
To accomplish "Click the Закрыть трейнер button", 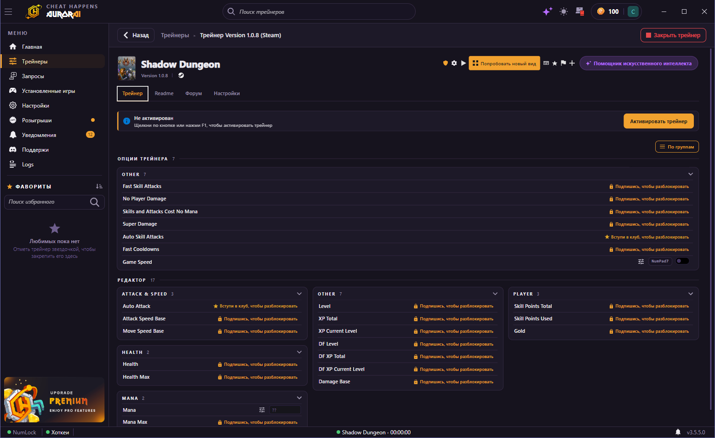I will pyautogui.click(x=673, y=35).
